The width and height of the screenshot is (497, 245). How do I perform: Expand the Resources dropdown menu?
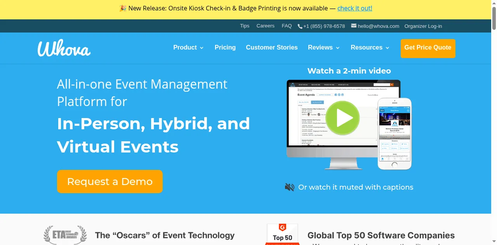[370, 48]
